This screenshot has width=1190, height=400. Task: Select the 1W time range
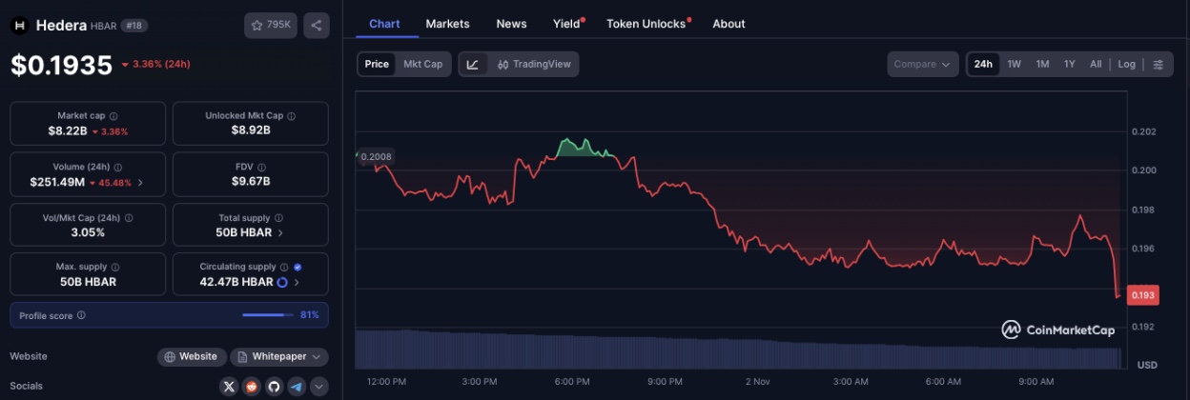(1014, 64)
